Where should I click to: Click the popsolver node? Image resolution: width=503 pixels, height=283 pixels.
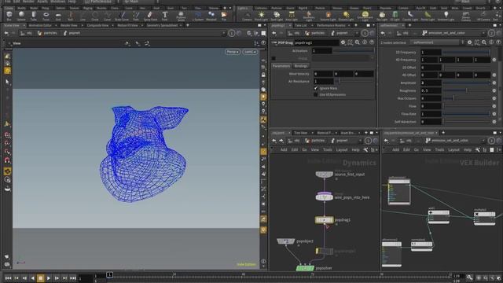[x=304, y=268]
